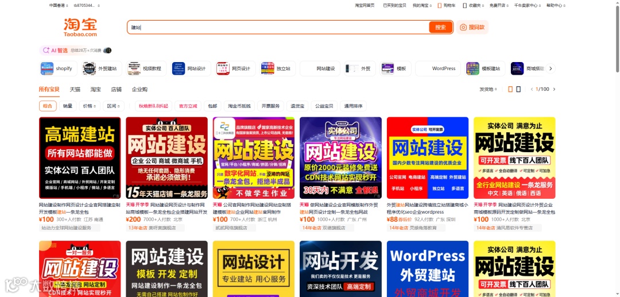Expand the 免费开店 dropdown

coord(498,6)
